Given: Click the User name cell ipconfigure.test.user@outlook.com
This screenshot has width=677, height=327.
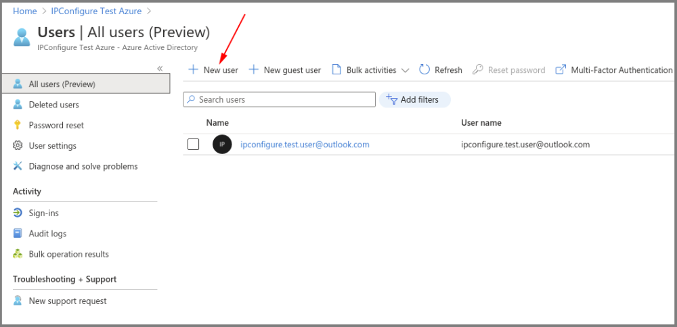Looking at the screenshot, I should point(525,145).
